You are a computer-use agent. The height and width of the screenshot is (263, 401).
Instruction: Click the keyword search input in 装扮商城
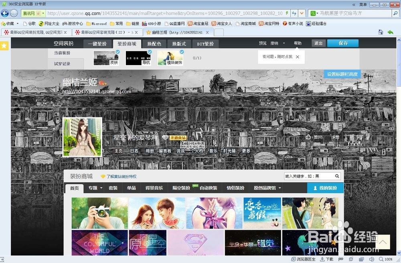pos(309,176)
